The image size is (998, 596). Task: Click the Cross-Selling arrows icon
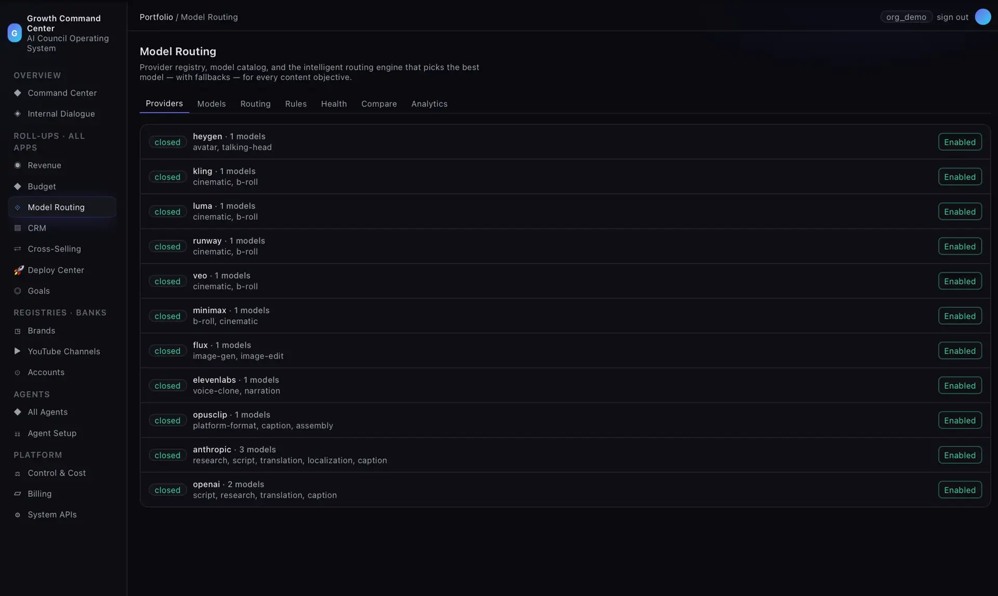click(18, 249)
